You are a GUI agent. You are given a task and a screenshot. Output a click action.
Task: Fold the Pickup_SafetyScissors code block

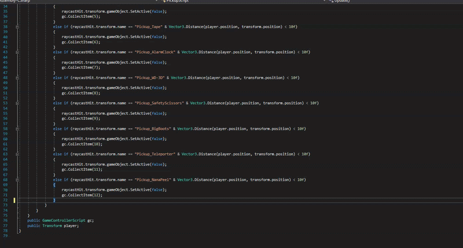point(17,103)
